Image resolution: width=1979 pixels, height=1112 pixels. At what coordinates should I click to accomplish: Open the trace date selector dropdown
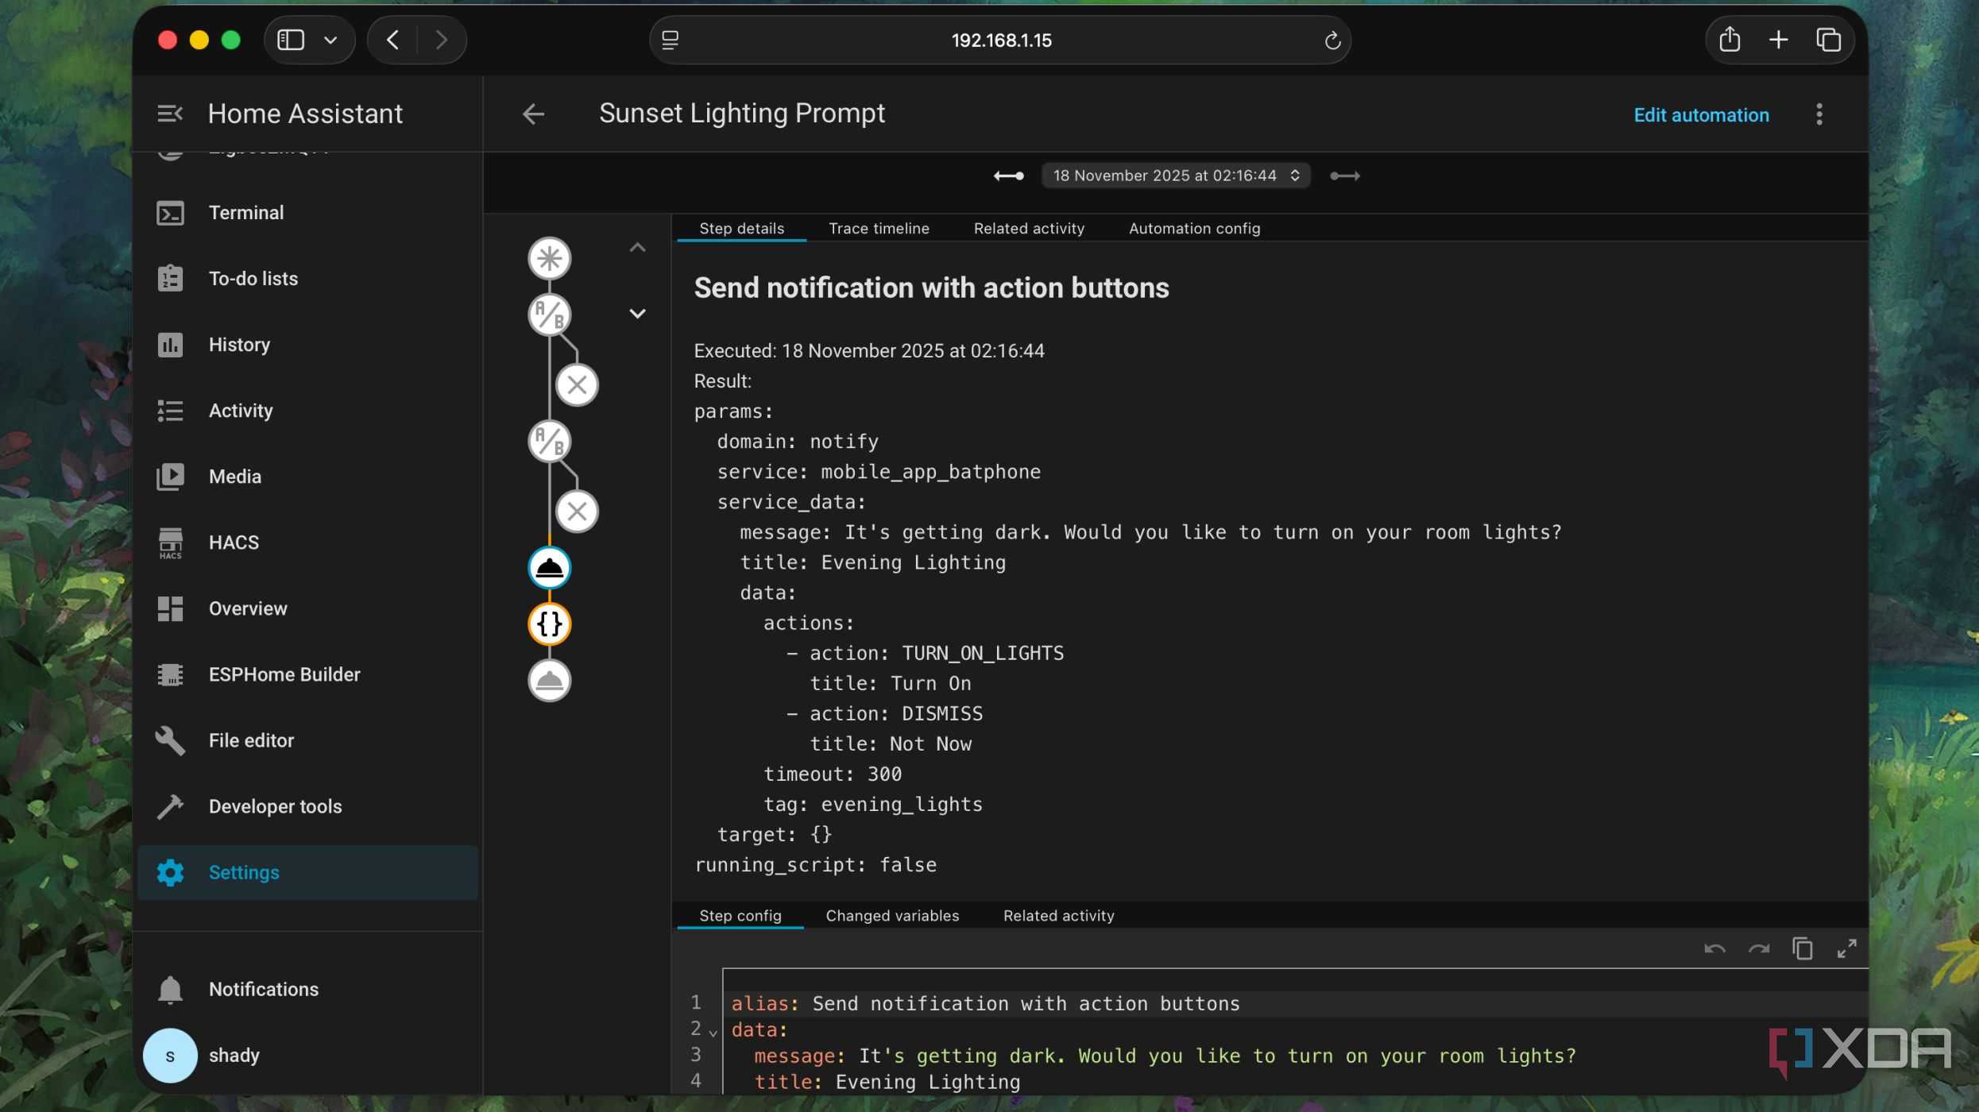1176,176
